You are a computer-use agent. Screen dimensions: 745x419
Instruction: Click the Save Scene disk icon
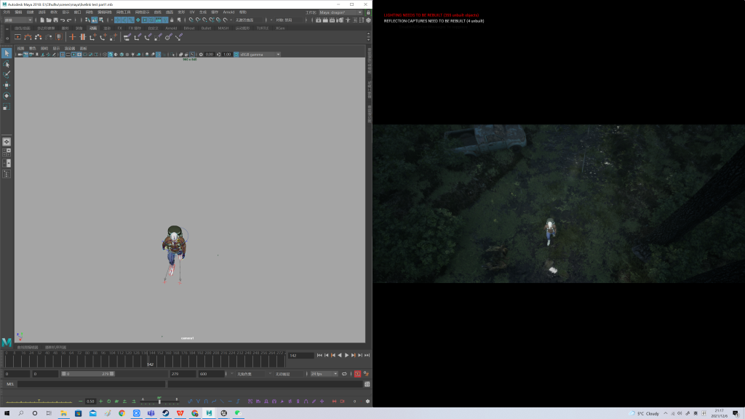pyautogui.click(x=55, y=20)
